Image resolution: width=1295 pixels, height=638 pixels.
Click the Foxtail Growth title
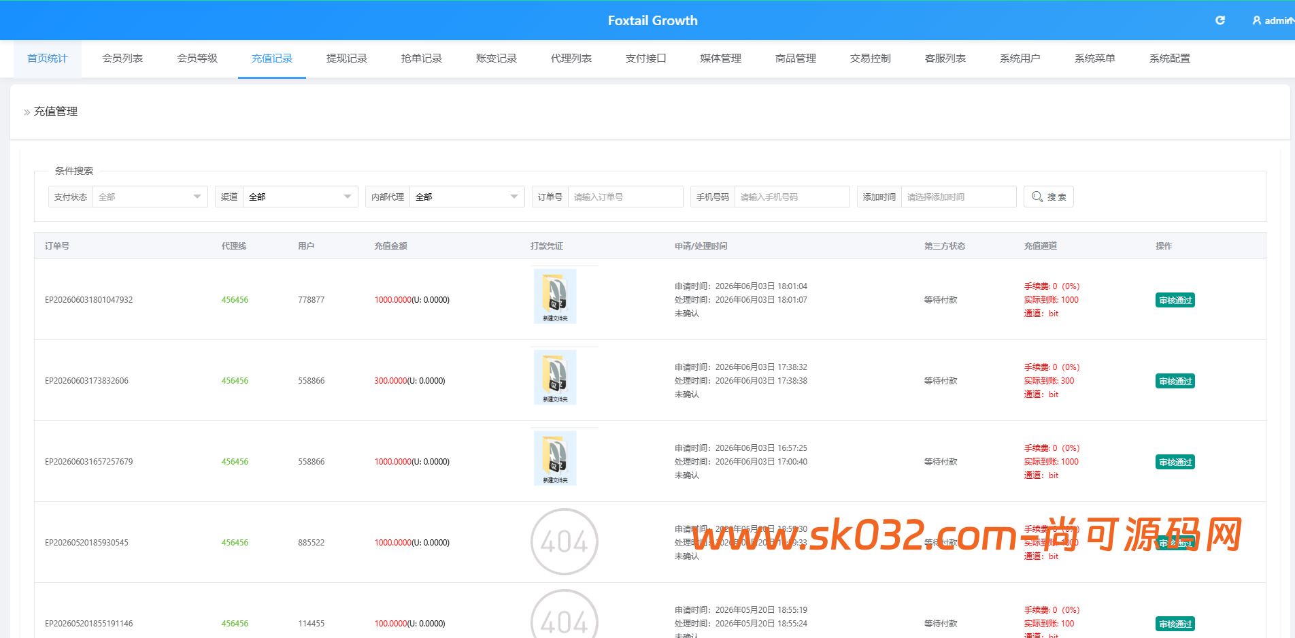click(653, 20)
